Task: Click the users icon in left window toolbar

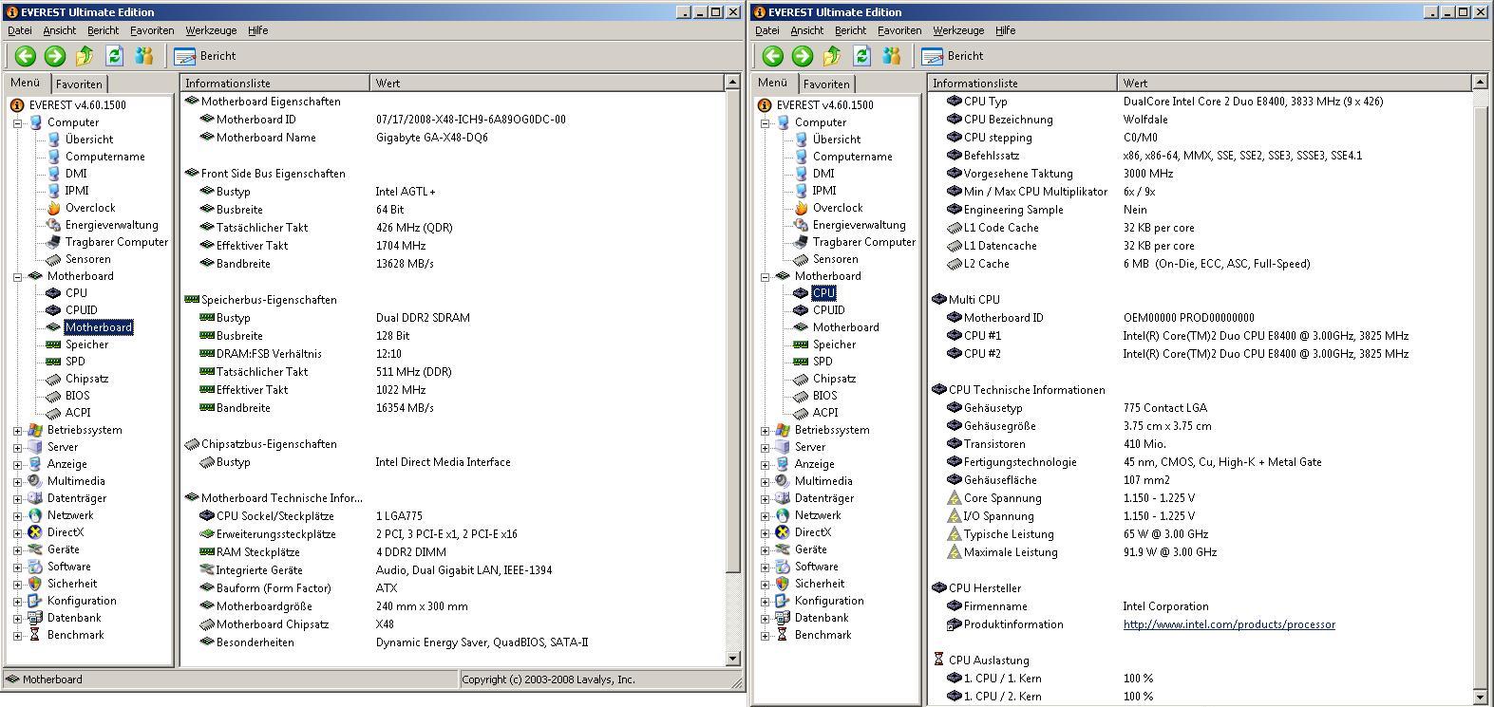Action: [143, 56]
